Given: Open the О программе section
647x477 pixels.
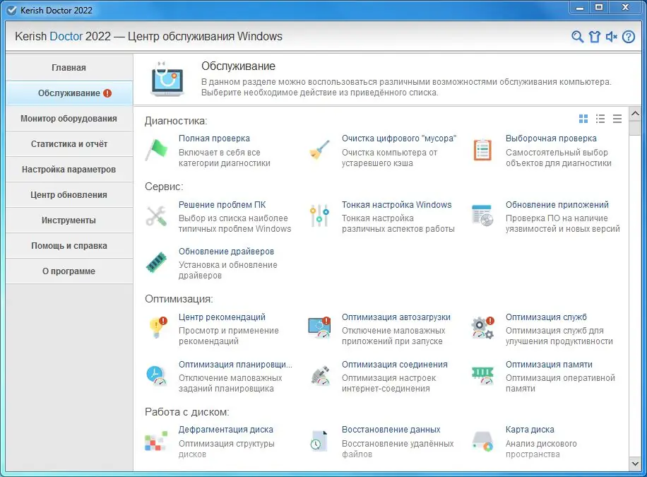Looking at the screenshot, I should tap(69, 271).
